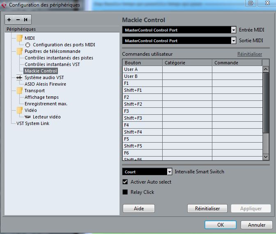This screenshot has width=276, height=234.
Task: Select the Shift+F4 row
Action: click(x=192, y=132)
